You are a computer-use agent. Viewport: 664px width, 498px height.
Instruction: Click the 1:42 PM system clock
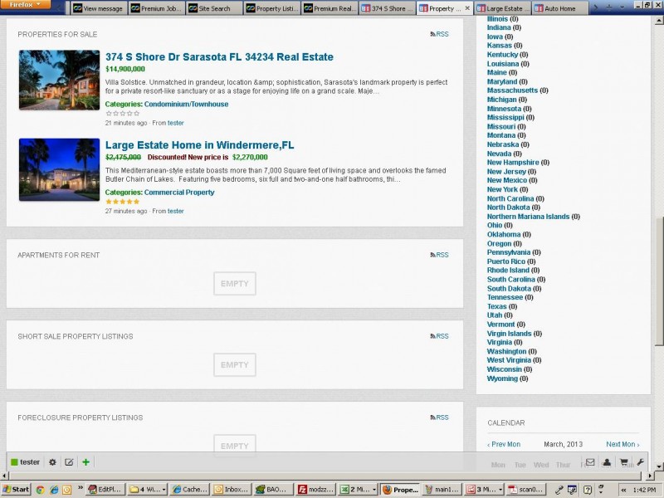(x=645, y=490)
